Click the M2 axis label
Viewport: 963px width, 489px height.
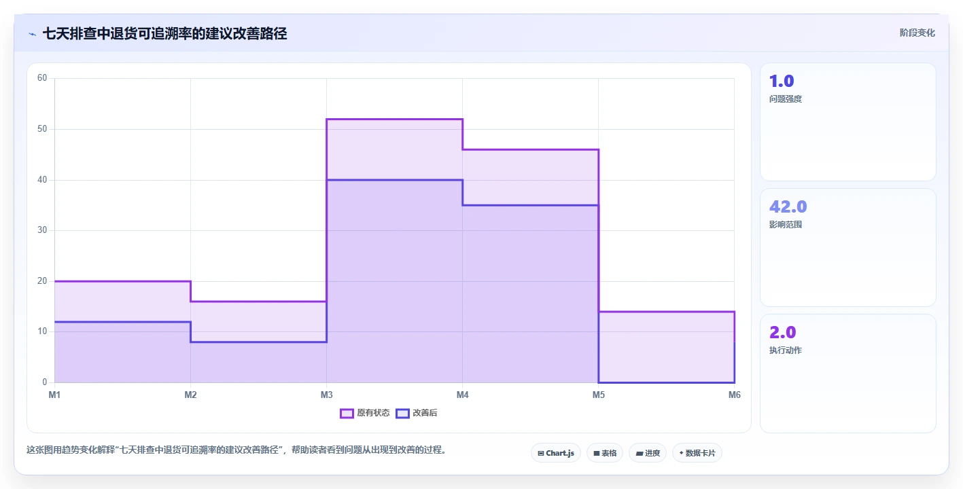click(x=190, y=395)
